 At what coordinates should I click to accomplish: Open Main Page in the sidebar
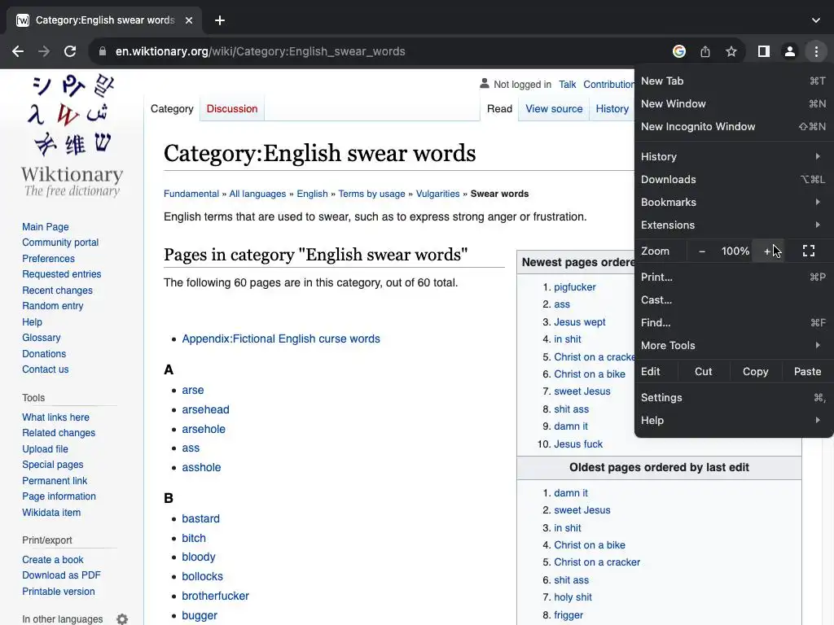[46, 227]
